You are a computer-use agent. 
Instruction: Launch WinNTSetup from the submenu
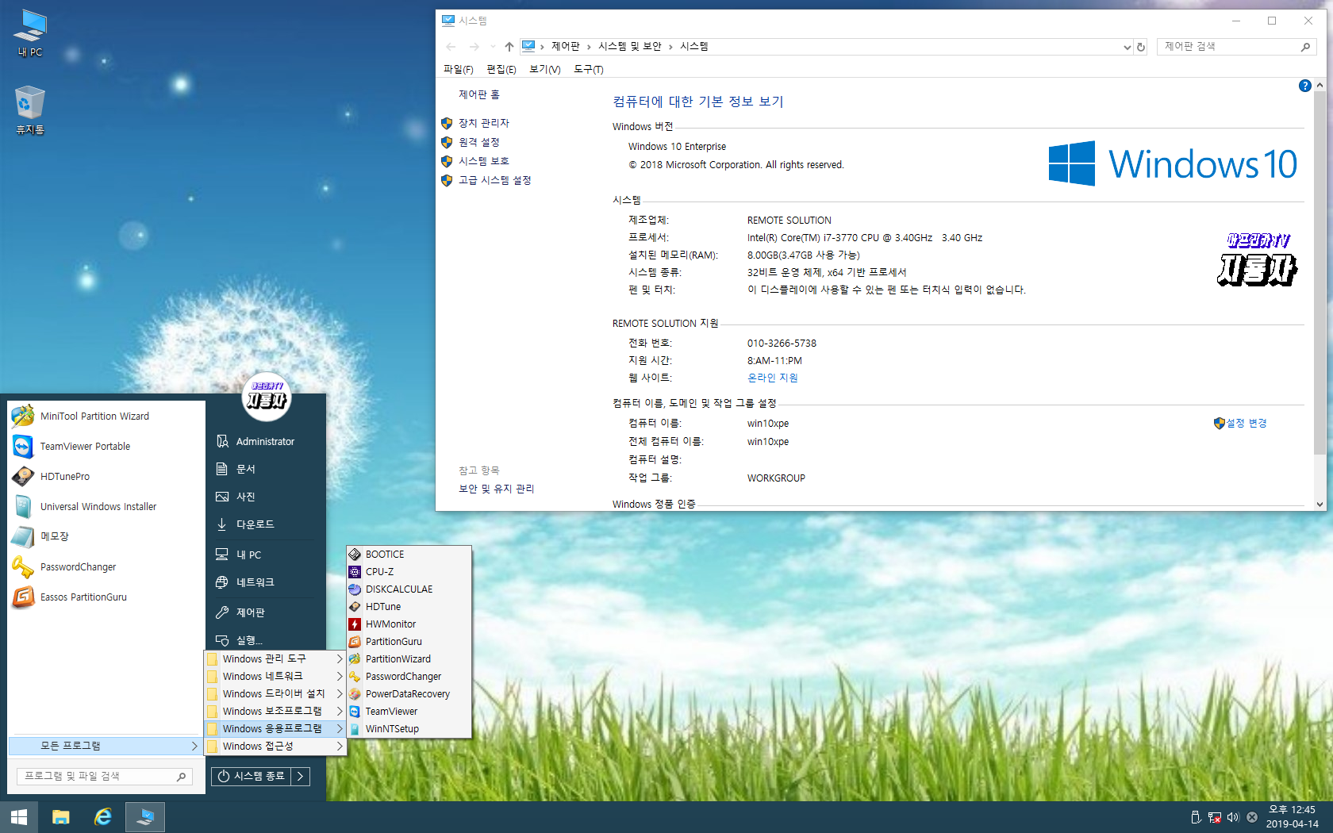(409, 728)
